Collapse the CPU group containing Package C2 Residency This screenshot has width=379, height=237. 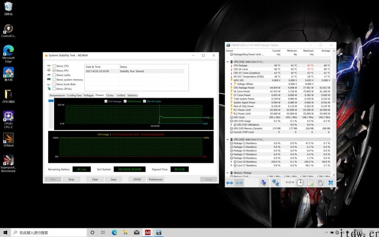[x=227, y=140]
